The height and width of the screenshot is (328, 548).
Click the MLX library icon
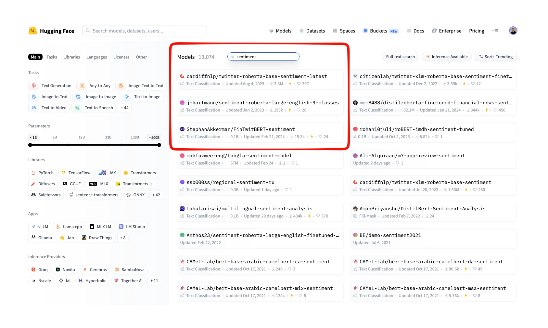93,184
